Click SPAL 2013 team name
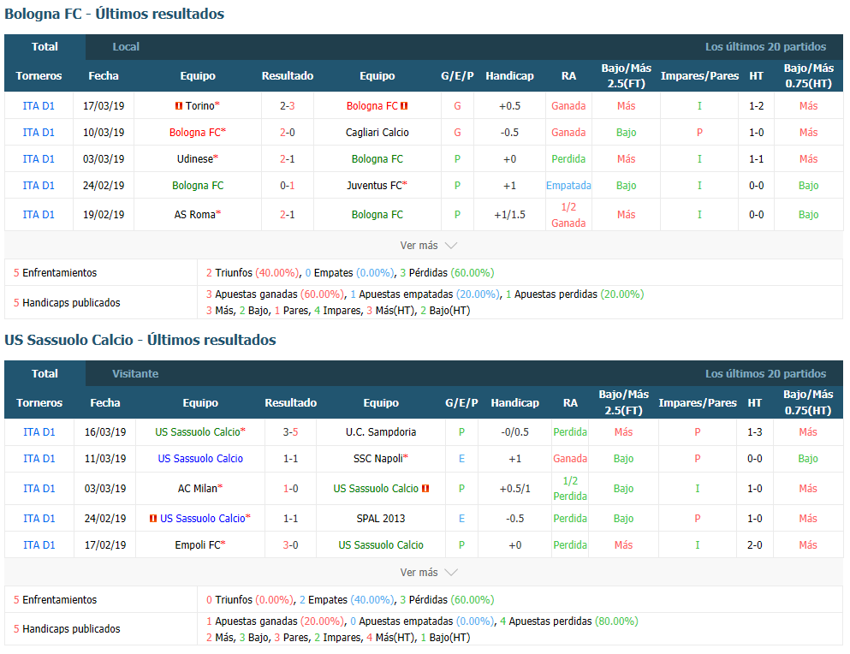 point(381,519)
